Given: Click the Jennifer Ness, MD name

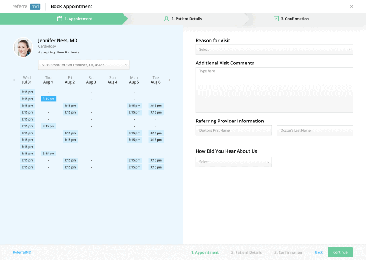Looking at the screenshot, I should (58, 40).
